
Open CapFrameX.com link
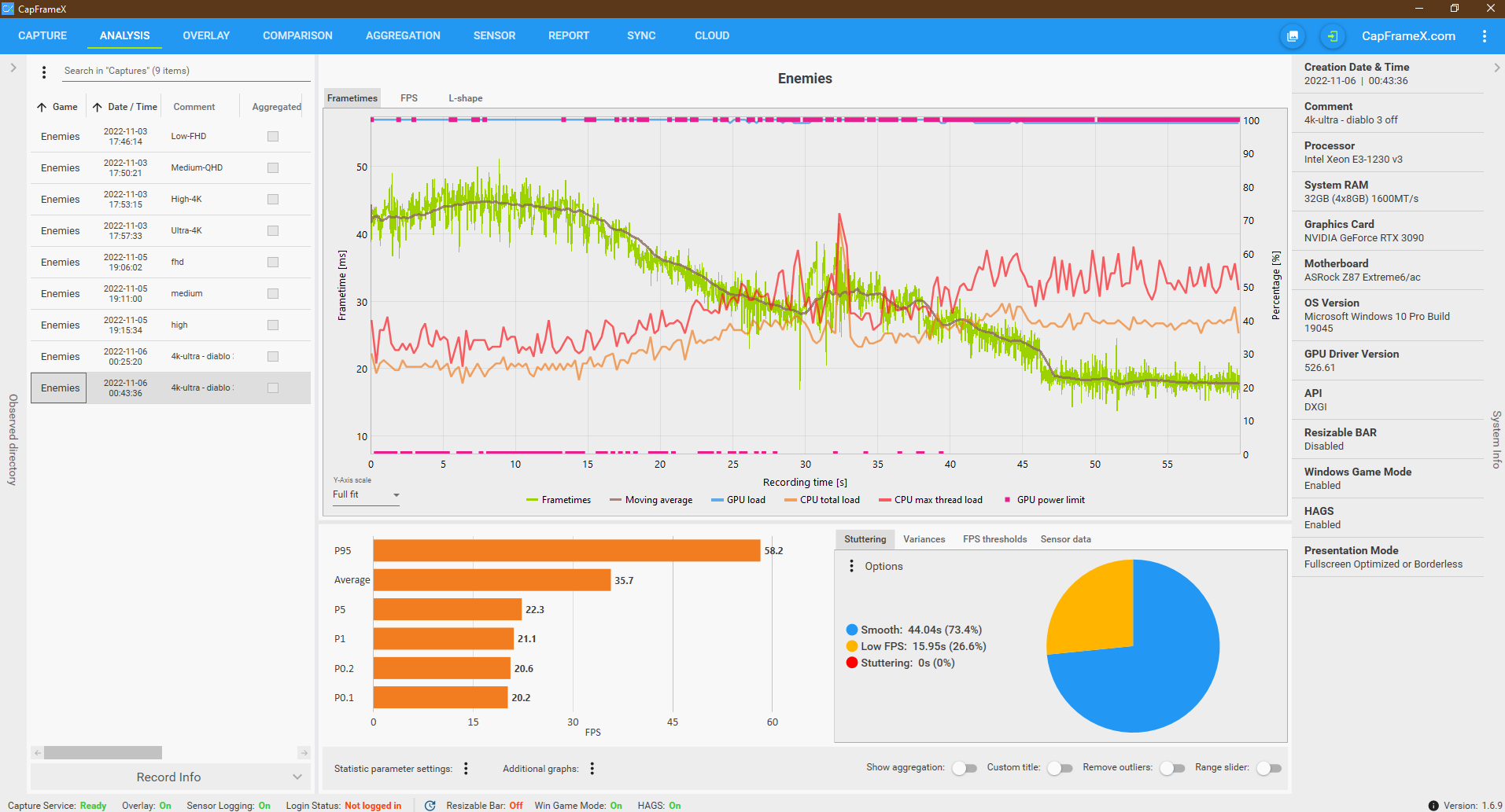(x=1408, y=36)
